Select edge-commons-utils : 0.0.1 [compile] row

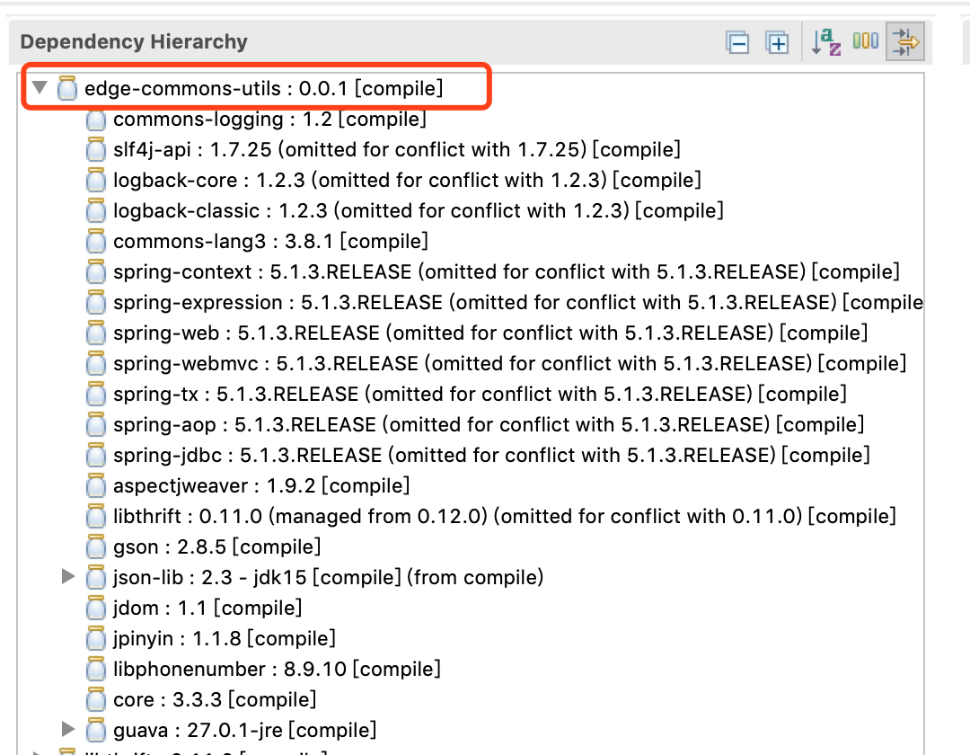point(263,88)
